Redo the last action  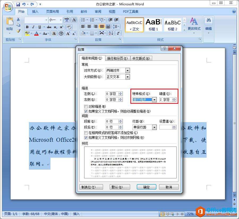tap(32, 4)
